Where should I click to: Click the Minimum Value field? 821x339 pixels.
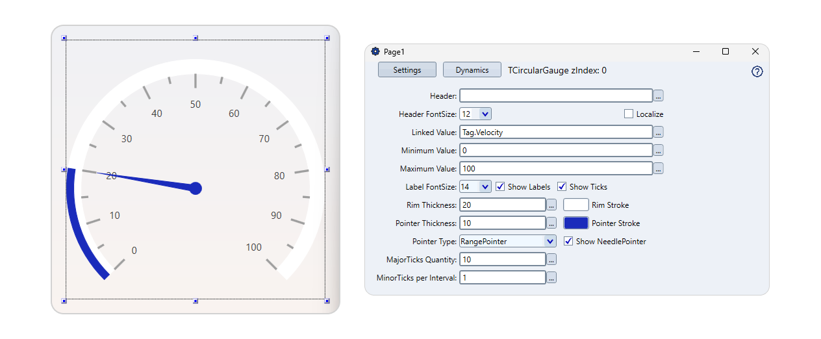556,151
